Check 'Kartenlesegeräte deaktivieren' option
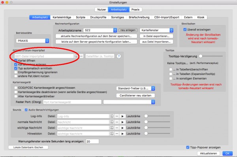The height and width of the screenshot is (157, 237). pyautogui.click(x=16, y=92)
